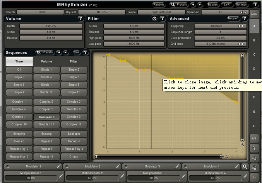
Task: Click the Scratch value field
Action: tap(40, 12)
